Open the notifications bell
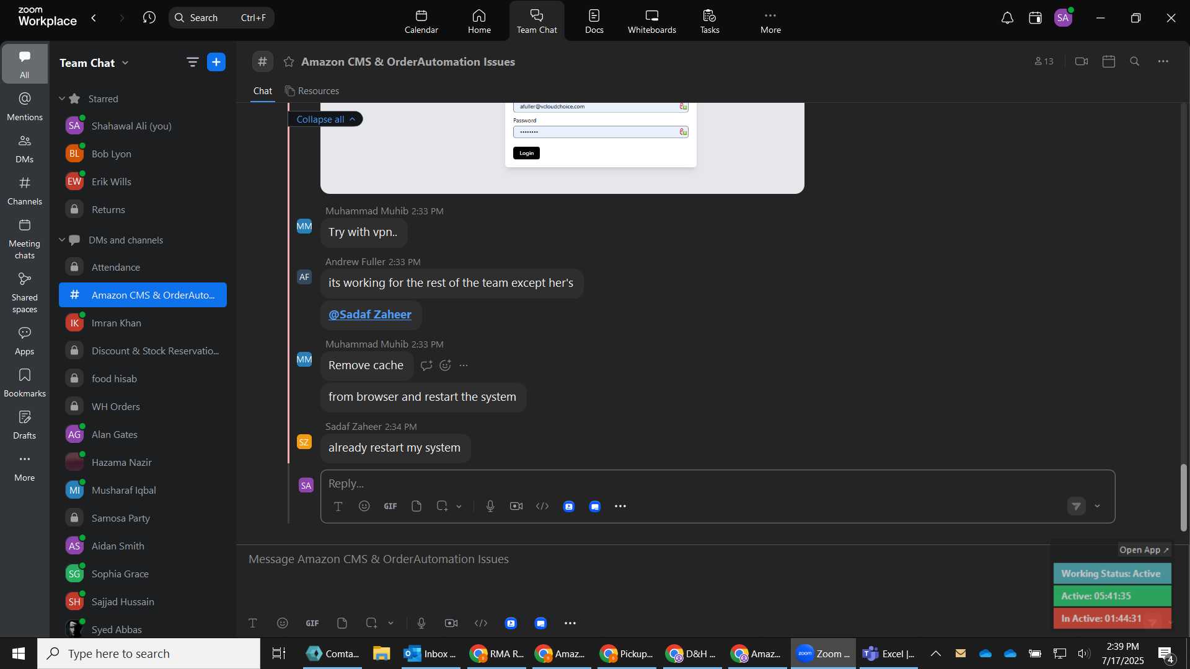 1007,18
